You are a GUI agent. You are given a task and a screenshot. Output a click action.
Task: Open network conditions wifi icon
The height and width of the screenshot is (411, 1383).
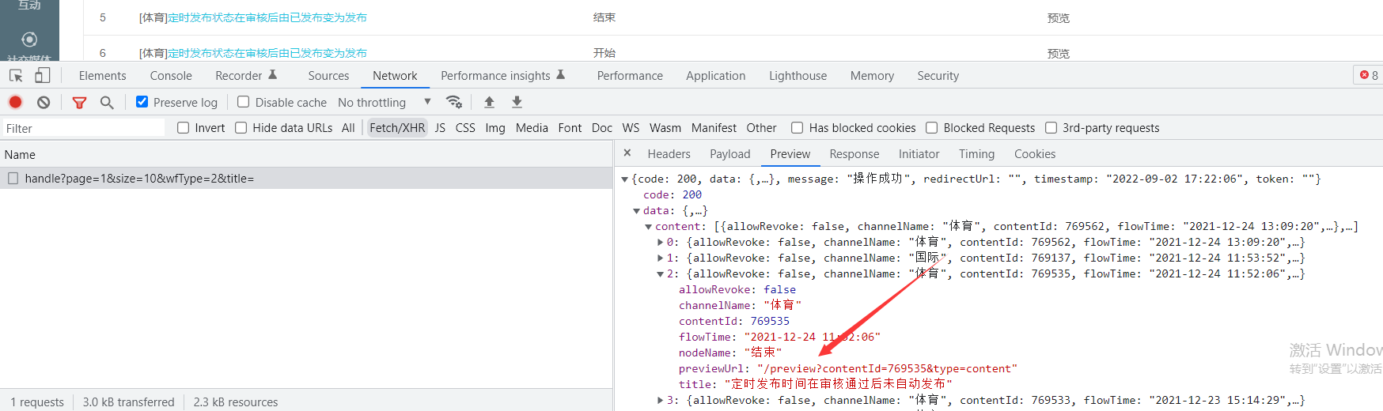click(x=453, y=102)
